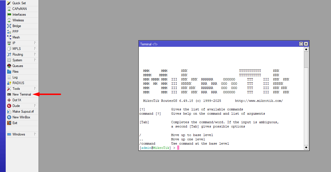Close the Terminal <1> window
Image resolution: width=331 pixels, height=172 pixels.
[306, 44]
